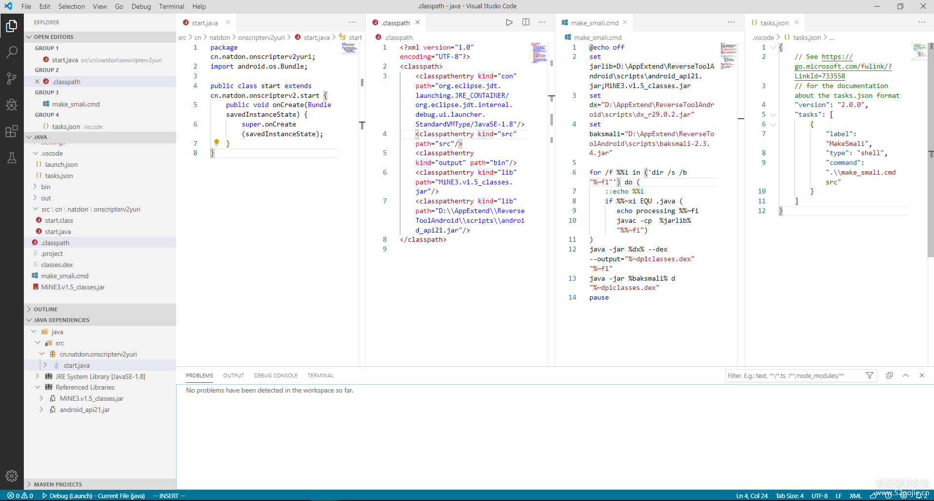Click the start.java editor minimap
Screen dimensions: 934x501
(x=349, y=49)
